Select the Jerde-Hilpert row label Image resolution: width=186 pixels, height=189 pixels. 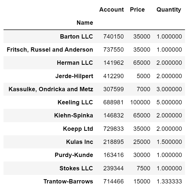[x=74, y=76]
